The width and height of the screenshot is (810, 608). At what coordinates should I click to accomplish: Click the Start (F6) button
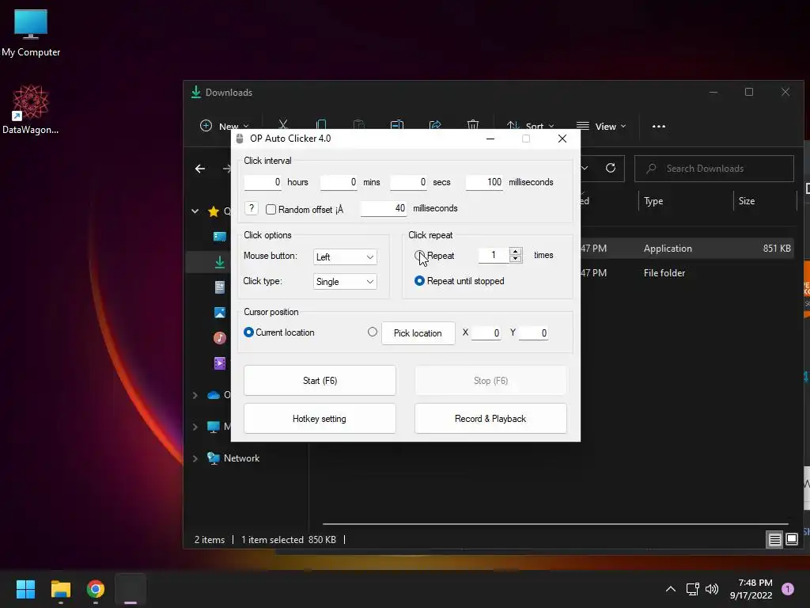320,381
